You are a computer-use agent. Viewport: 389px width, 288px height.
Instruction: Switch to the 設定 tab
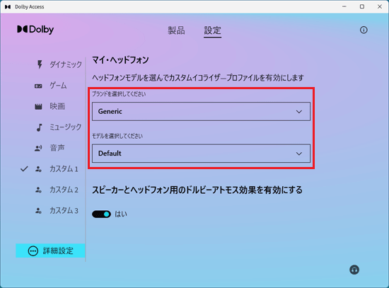(212, 30)
